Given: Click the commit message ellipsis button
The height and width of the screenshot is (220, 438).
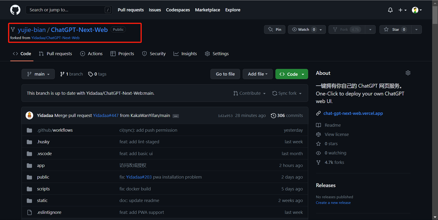Looking at the screenshot, I should 176,116.
